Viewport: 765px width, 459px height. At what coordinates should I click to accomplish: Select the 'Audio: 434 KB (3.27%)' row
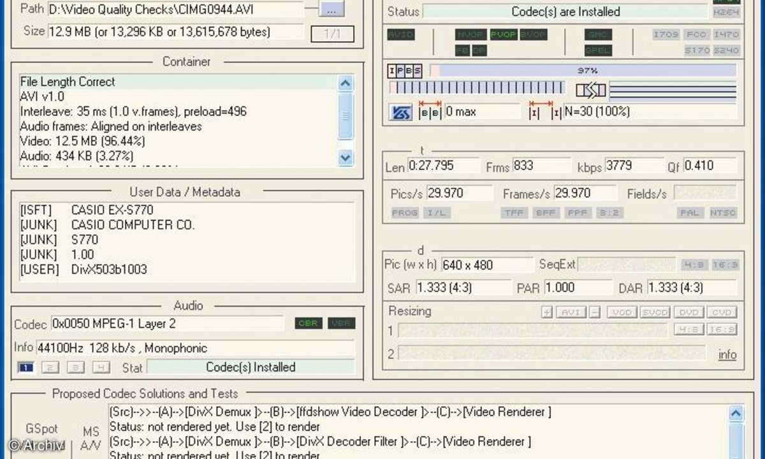(178, 156)
